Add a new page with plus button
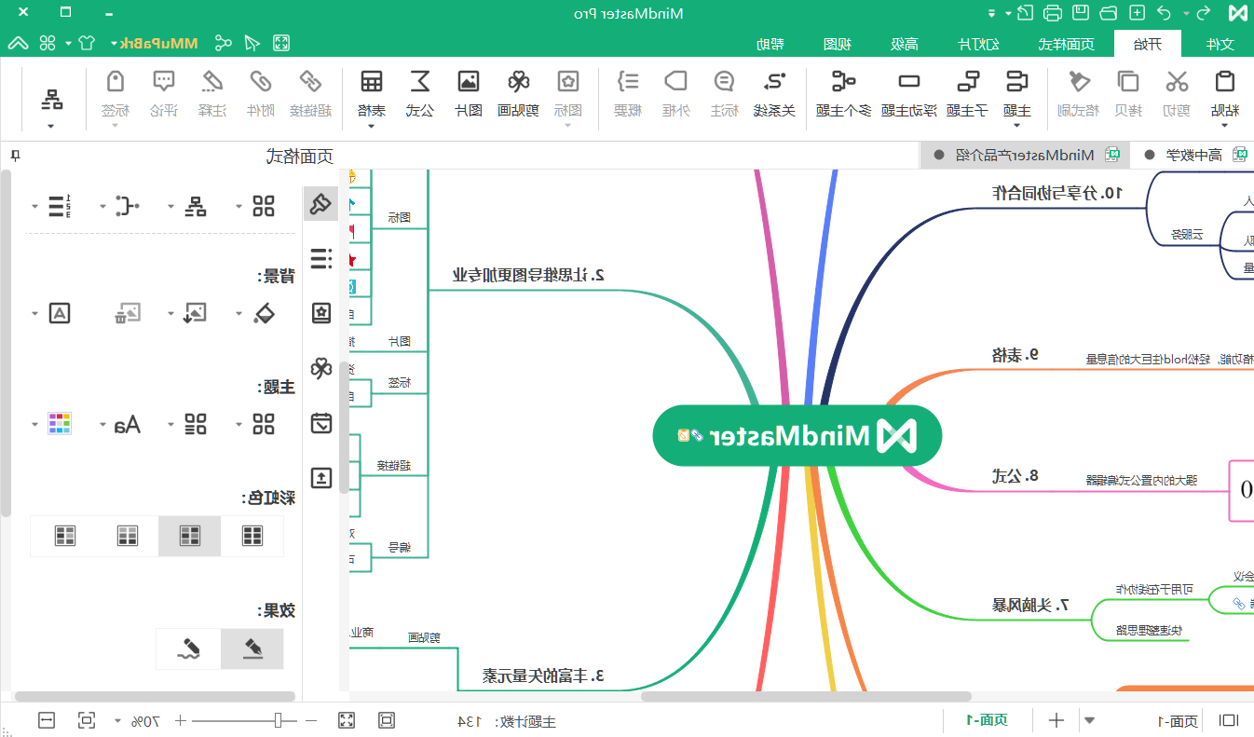Image resolution: width=1254 pixels, height=737 pixels. (1056, 720)
